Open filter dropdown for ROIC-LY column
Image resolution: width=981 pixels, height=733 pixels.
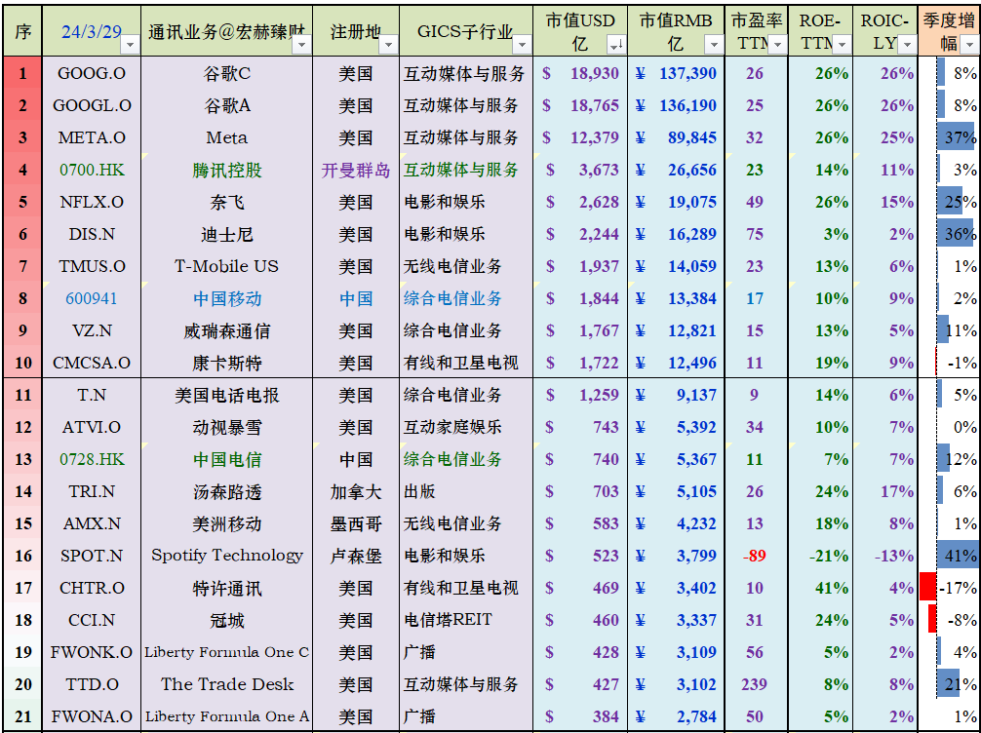pyautogui.click(x=907, y=45)
